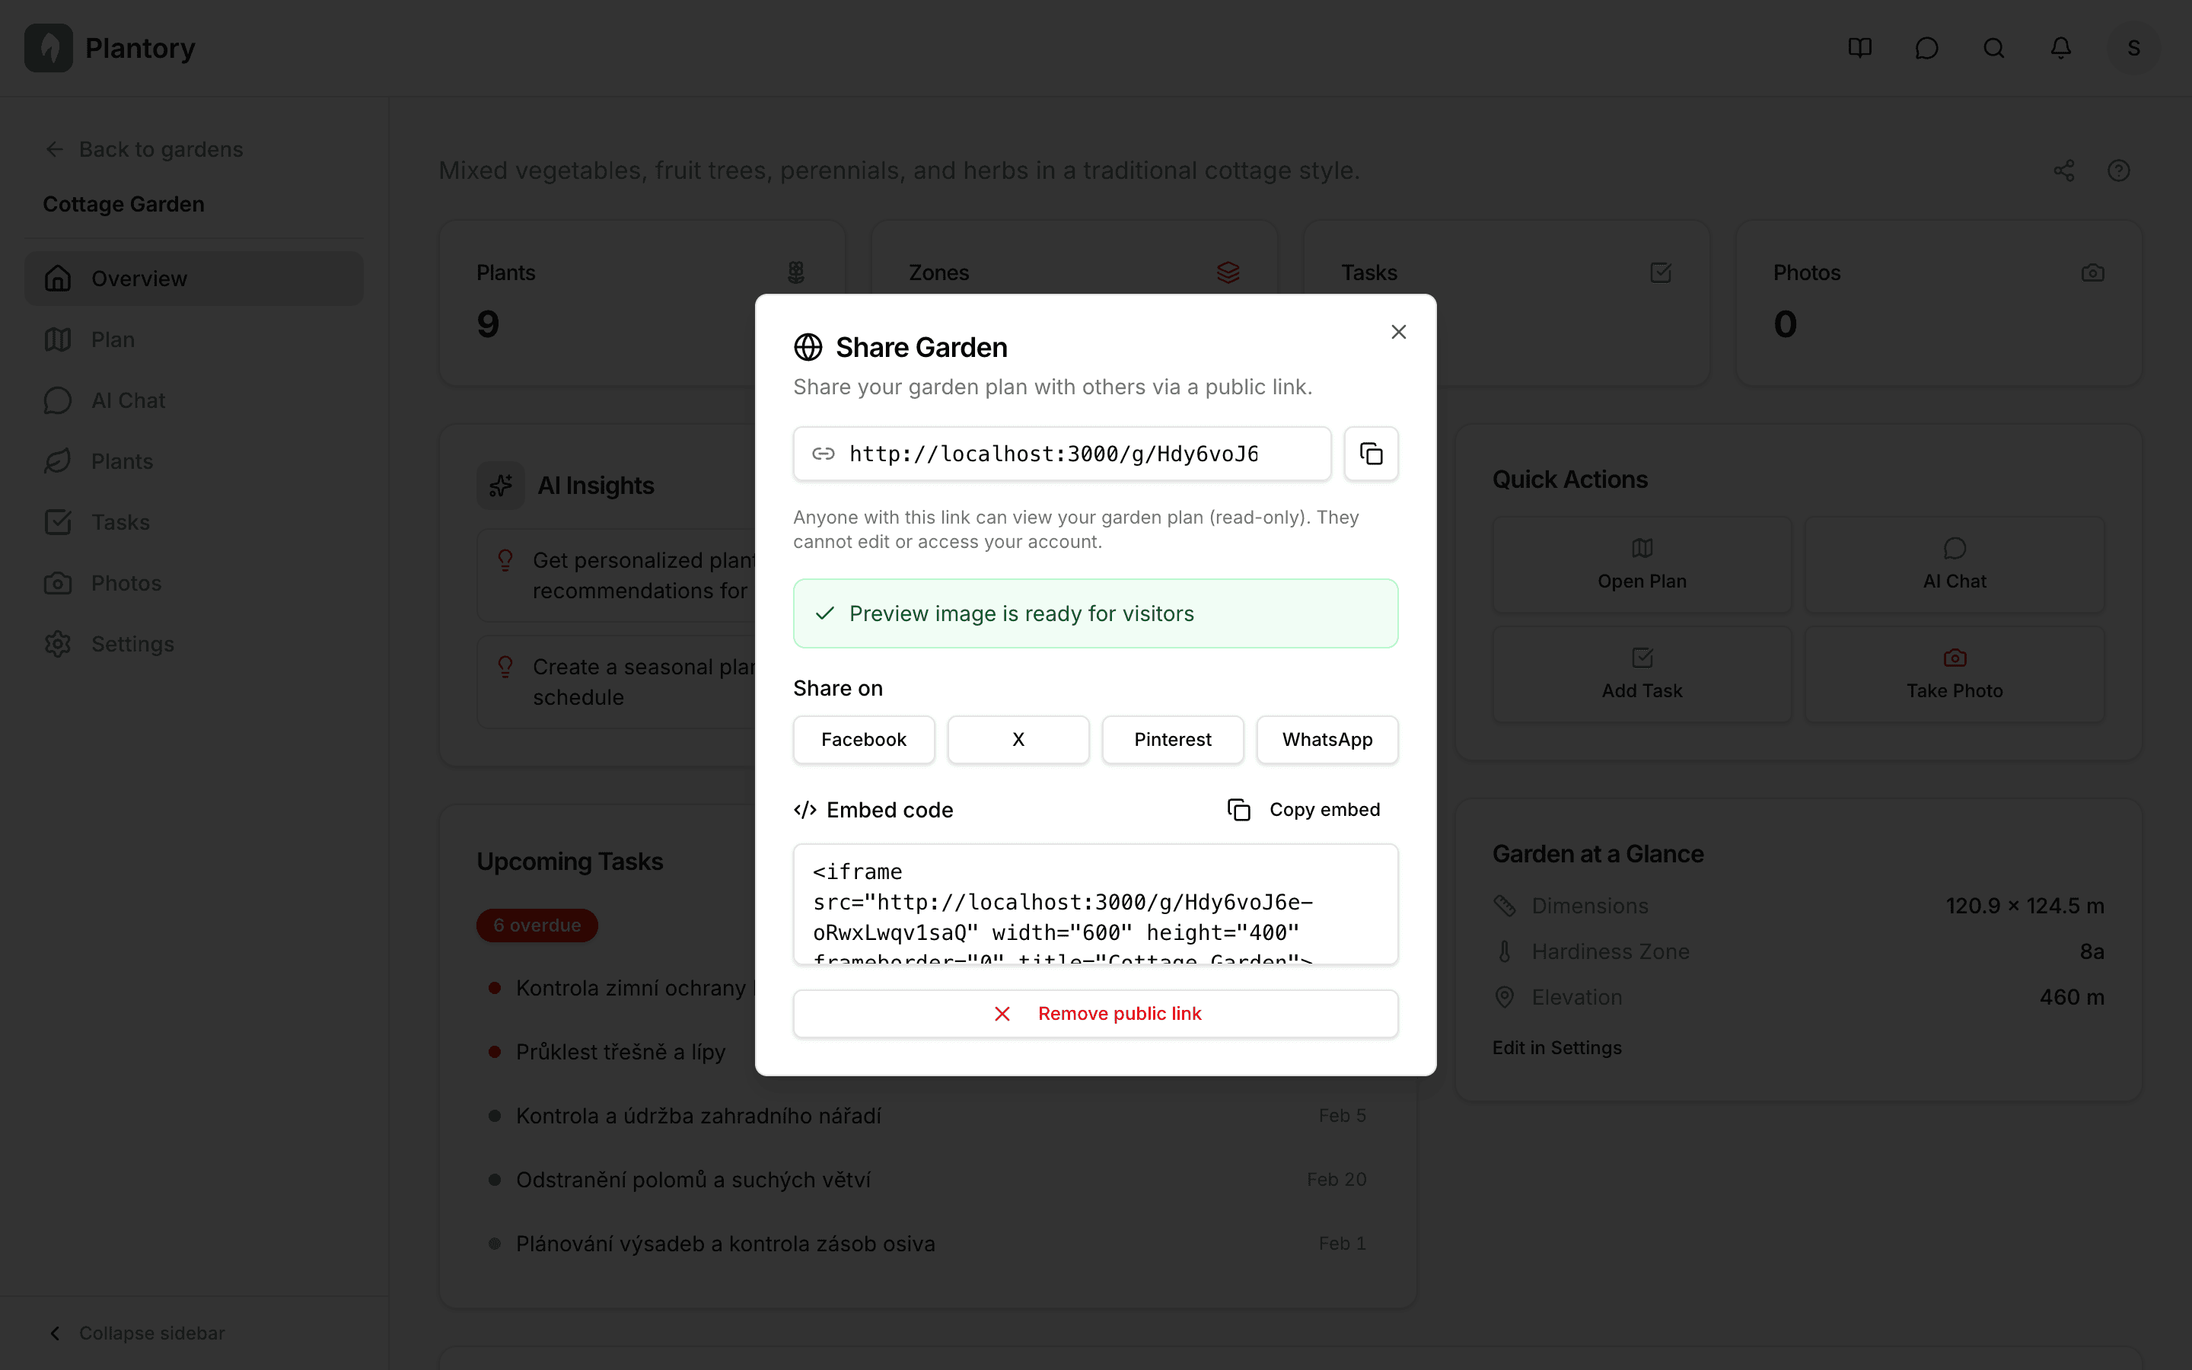
Task: Copy the public garden link
Action: tap(1371, 454)
